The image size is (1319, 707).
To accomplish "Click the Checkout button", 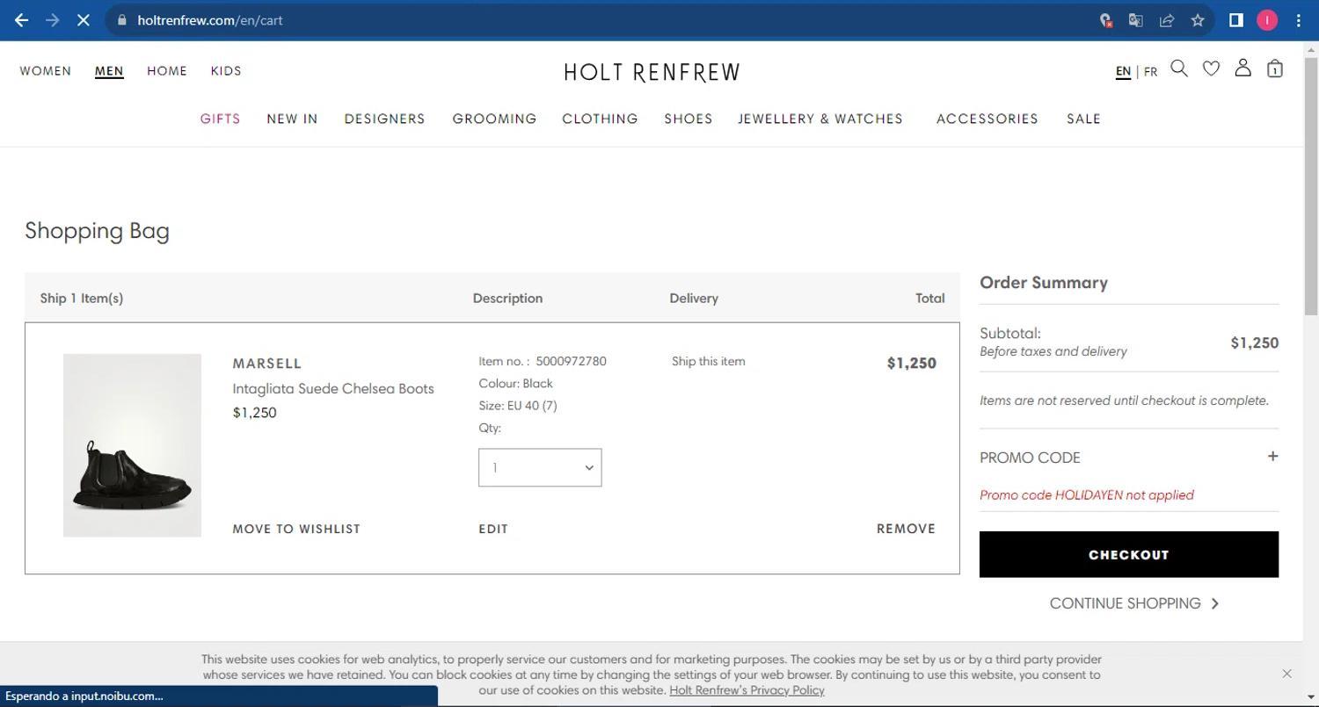I will click(1129, 554).
